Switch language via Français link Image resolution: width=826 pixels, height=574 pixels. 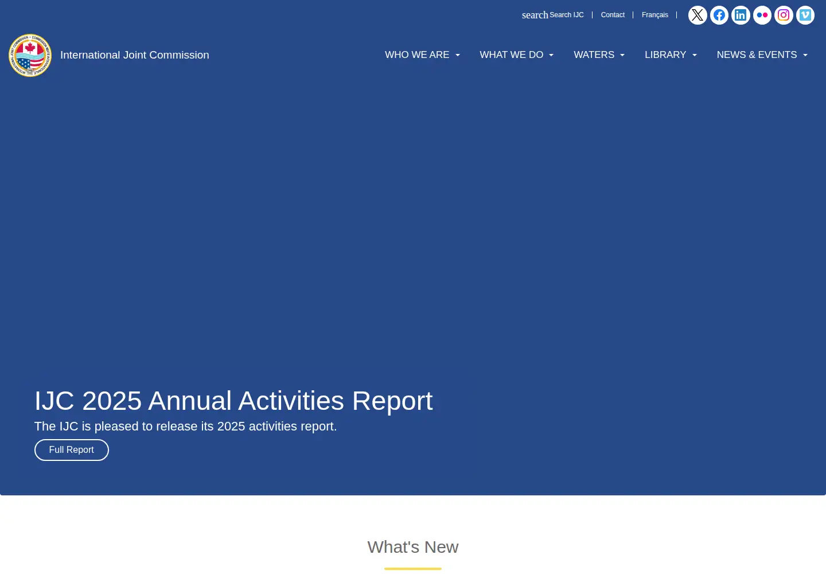(x=655, y=15)
